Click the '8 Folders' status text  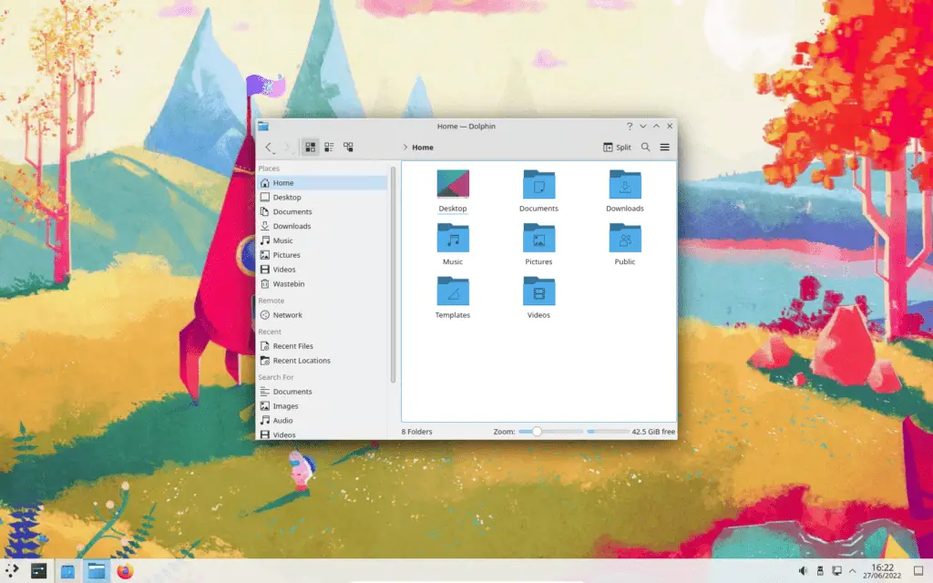pos(416,431)
